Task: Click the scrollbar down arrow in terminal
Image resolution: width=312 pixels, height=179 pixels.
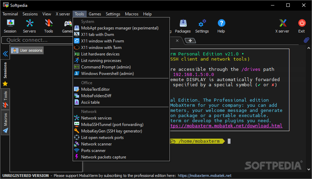Action: 309,169
